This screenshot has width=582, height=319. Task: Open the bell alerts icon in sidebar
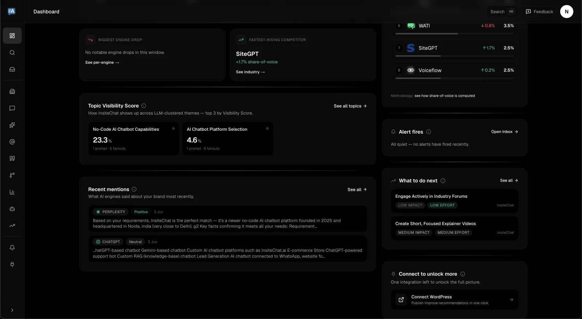point(12,248)
